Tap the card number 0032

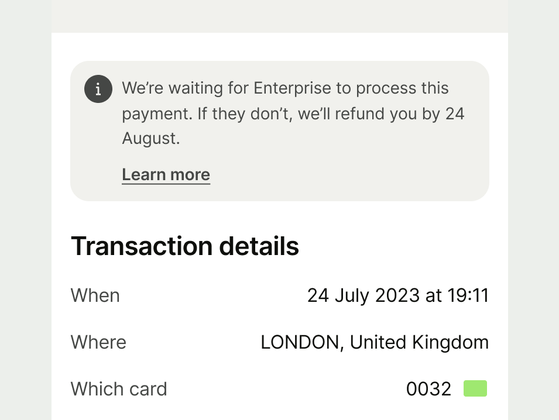tap(428, 388)
